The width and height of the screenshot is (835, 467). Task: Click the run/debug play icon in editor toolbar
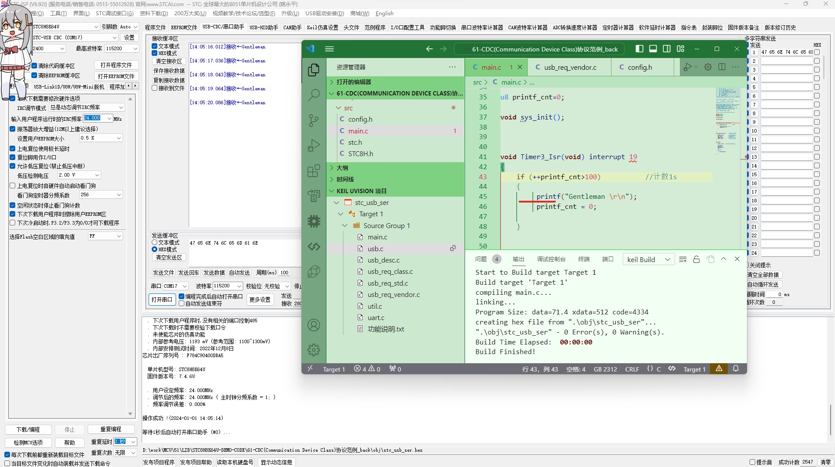click(x=687, y=67)
